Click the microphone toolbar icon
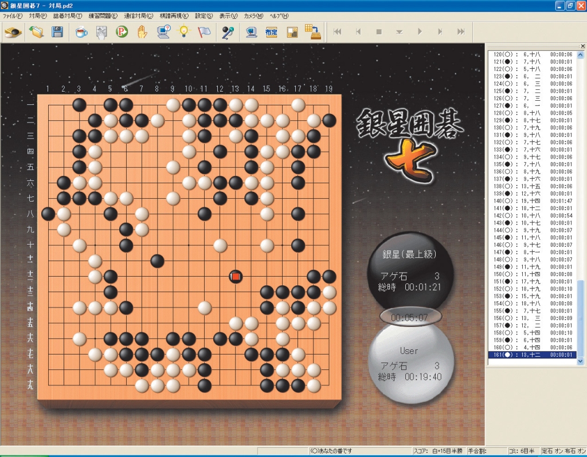 coord(228,32)
